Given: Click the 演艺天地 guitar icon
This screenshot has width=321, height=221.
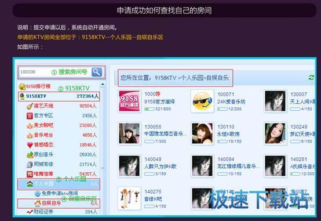Looking at the screenshot, I should (x=30, y=106).
